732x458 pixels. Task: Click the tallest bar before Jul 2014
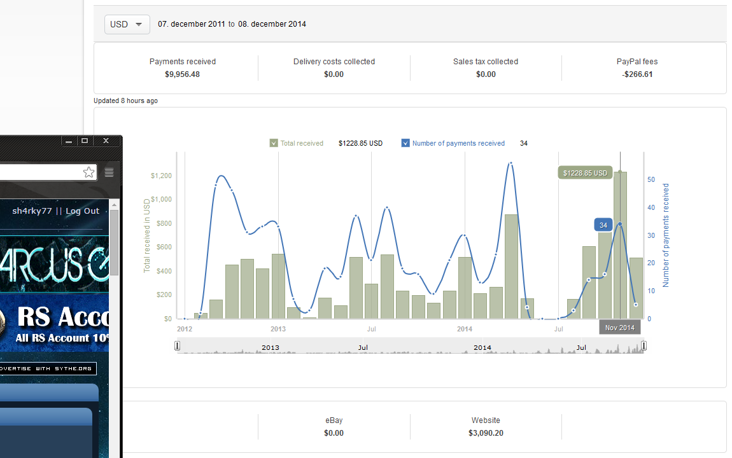(511, 267)
